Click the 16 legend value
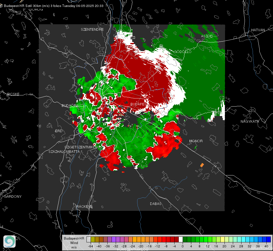Screen dimensions: 273x251 point(216,246)
